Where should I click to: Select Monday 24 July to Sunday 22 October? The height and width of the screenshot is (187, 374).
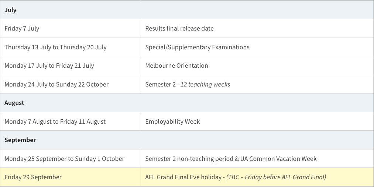pyautogui.click(x=56, y=84)
